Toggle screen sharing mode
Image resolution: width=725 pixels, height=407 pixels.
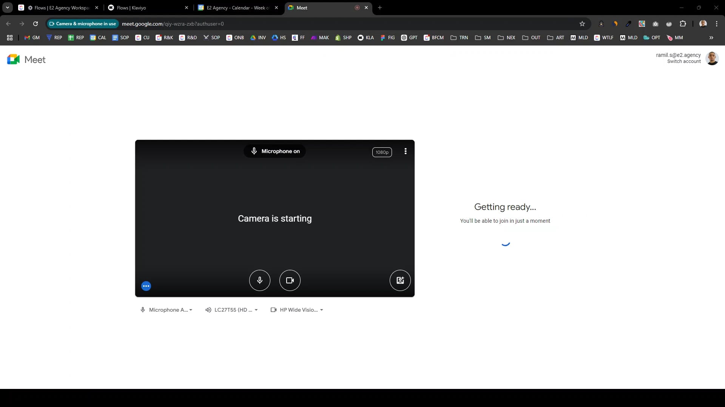(x=400, y=280)
